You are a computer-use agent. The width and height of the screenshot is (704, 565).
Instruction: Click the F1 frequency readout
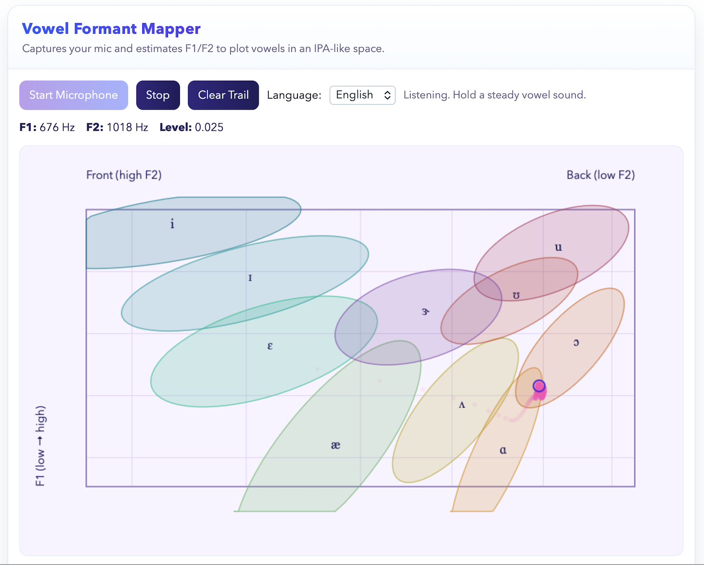47,127
